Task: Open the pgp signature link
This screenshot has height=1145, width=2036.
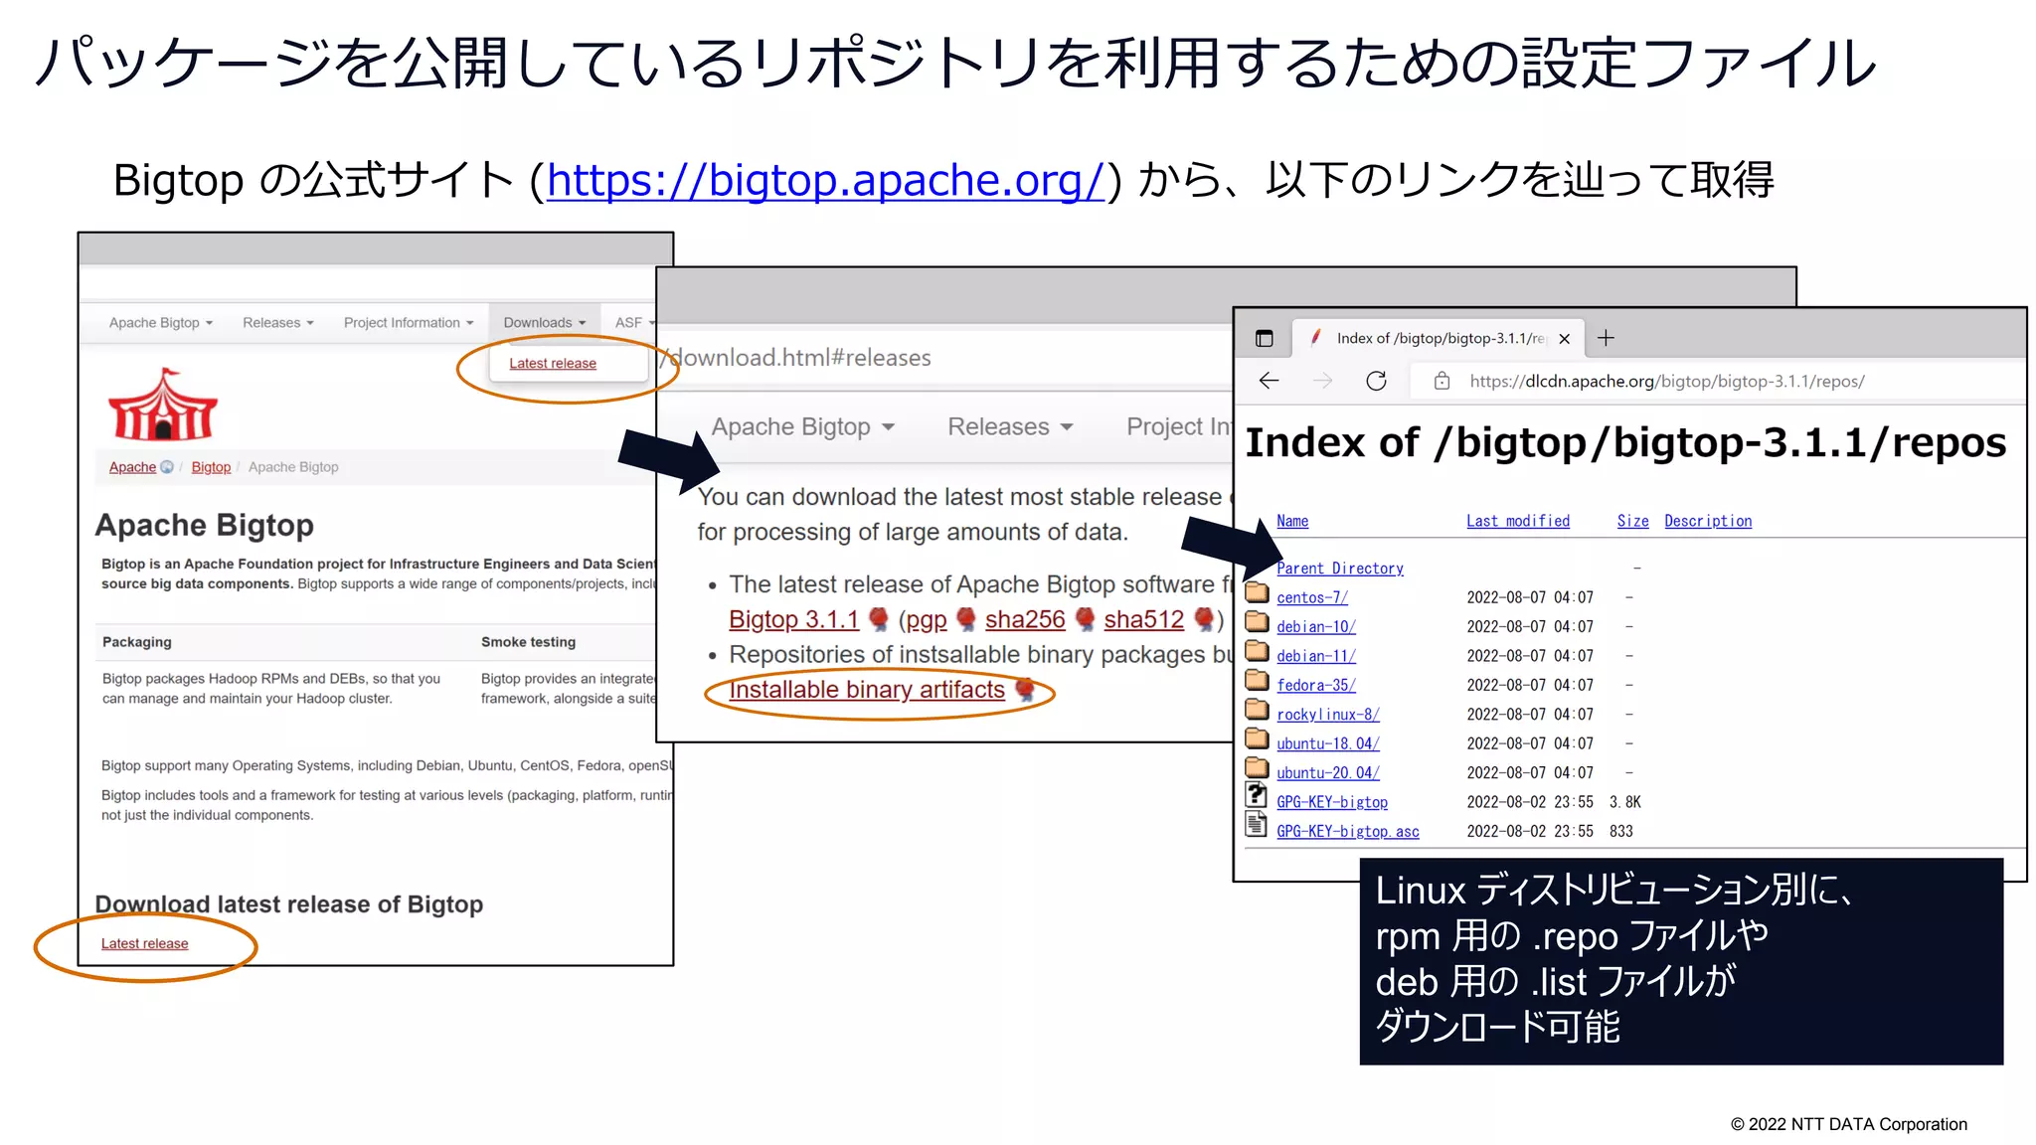Action: [x=927, y=620]
